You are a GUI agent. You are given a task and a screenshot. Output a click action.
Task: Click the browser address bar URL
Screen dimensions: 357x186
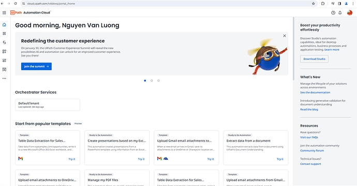click(51, 4)
